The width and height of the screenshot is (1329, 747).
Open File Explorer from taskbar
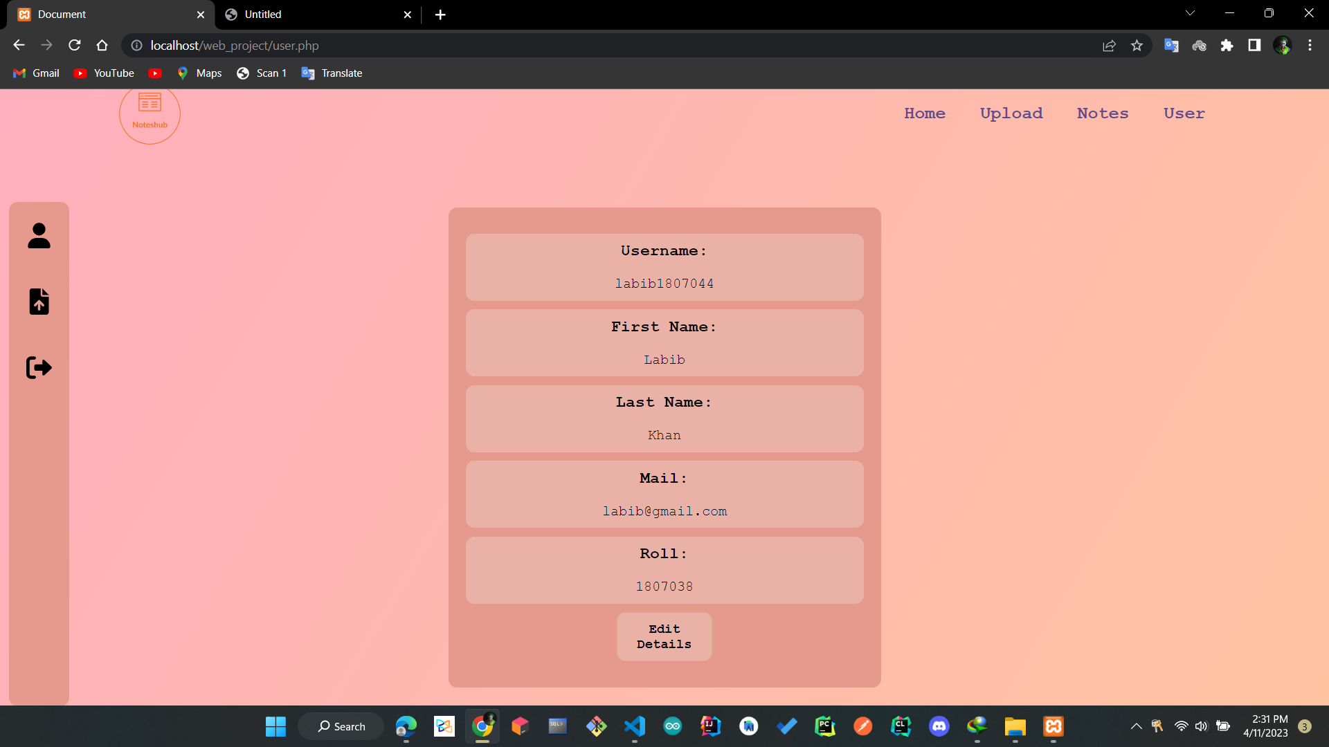pos(1015,726)
